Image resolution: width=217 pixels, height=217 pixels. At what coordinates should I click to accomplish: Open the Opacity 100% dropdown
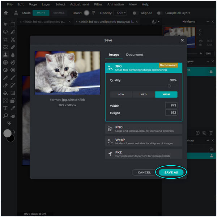click(x=120, y=13)
